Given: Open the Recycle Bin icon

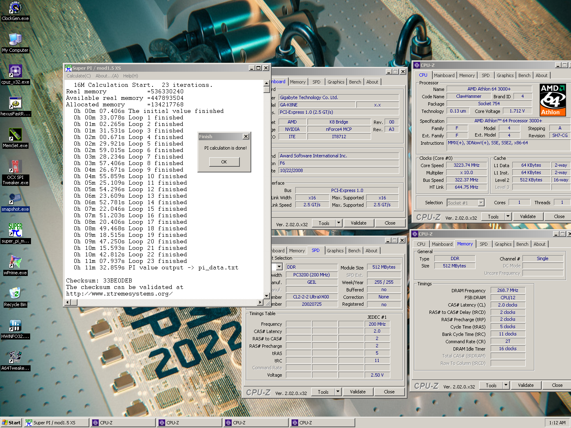Looking at the screenshot, I should pos(15,297).
